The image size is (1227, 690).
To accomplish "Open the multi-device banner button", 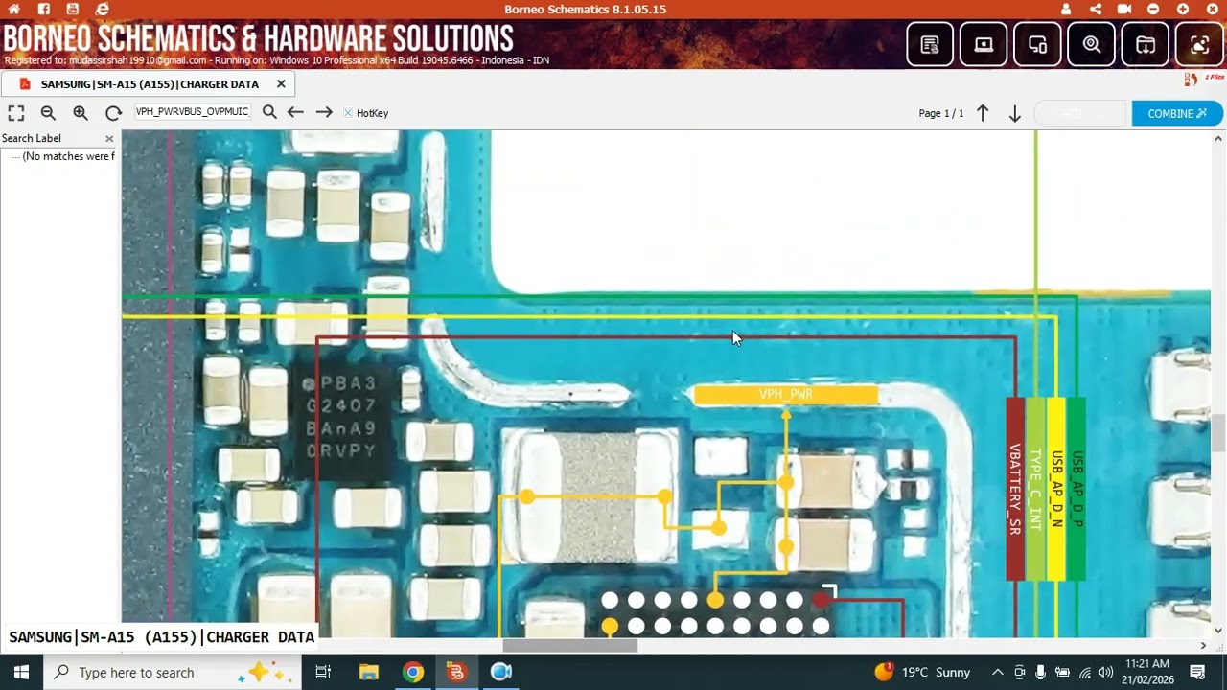I will [x=1037, y=44].
